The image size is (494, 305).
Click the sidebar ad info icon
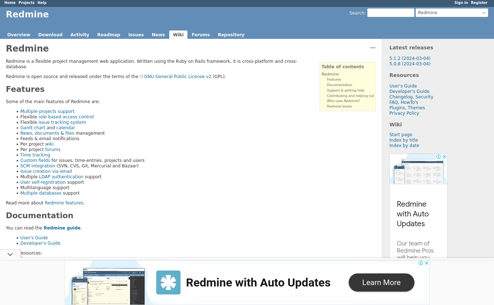(x=439, y=157)
